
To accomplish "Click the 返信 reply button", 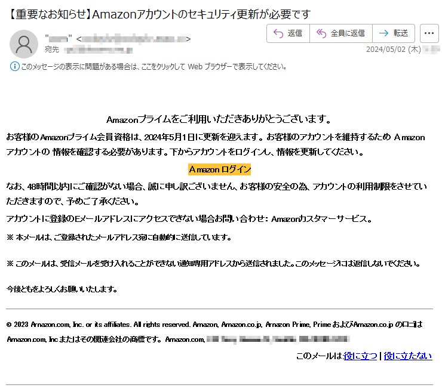I will (288, 33).
